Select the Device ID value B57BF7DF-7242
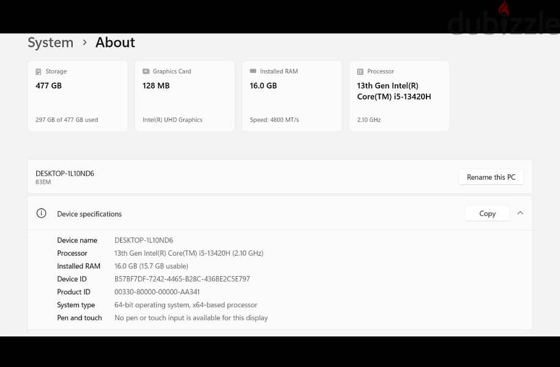 click(182, 279)
